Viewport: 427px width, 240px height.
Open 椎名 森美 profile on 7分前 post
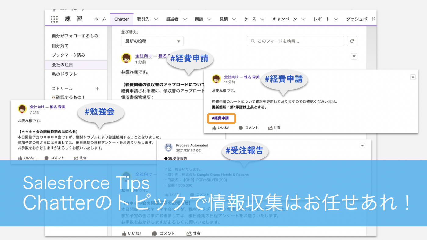tap(57, 107)
